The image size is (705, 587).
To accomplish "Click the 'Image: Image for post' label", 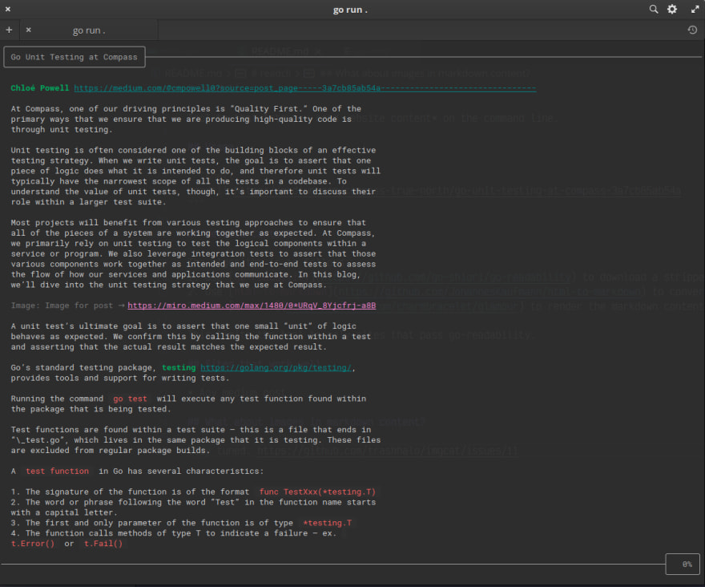I will 62,306.
